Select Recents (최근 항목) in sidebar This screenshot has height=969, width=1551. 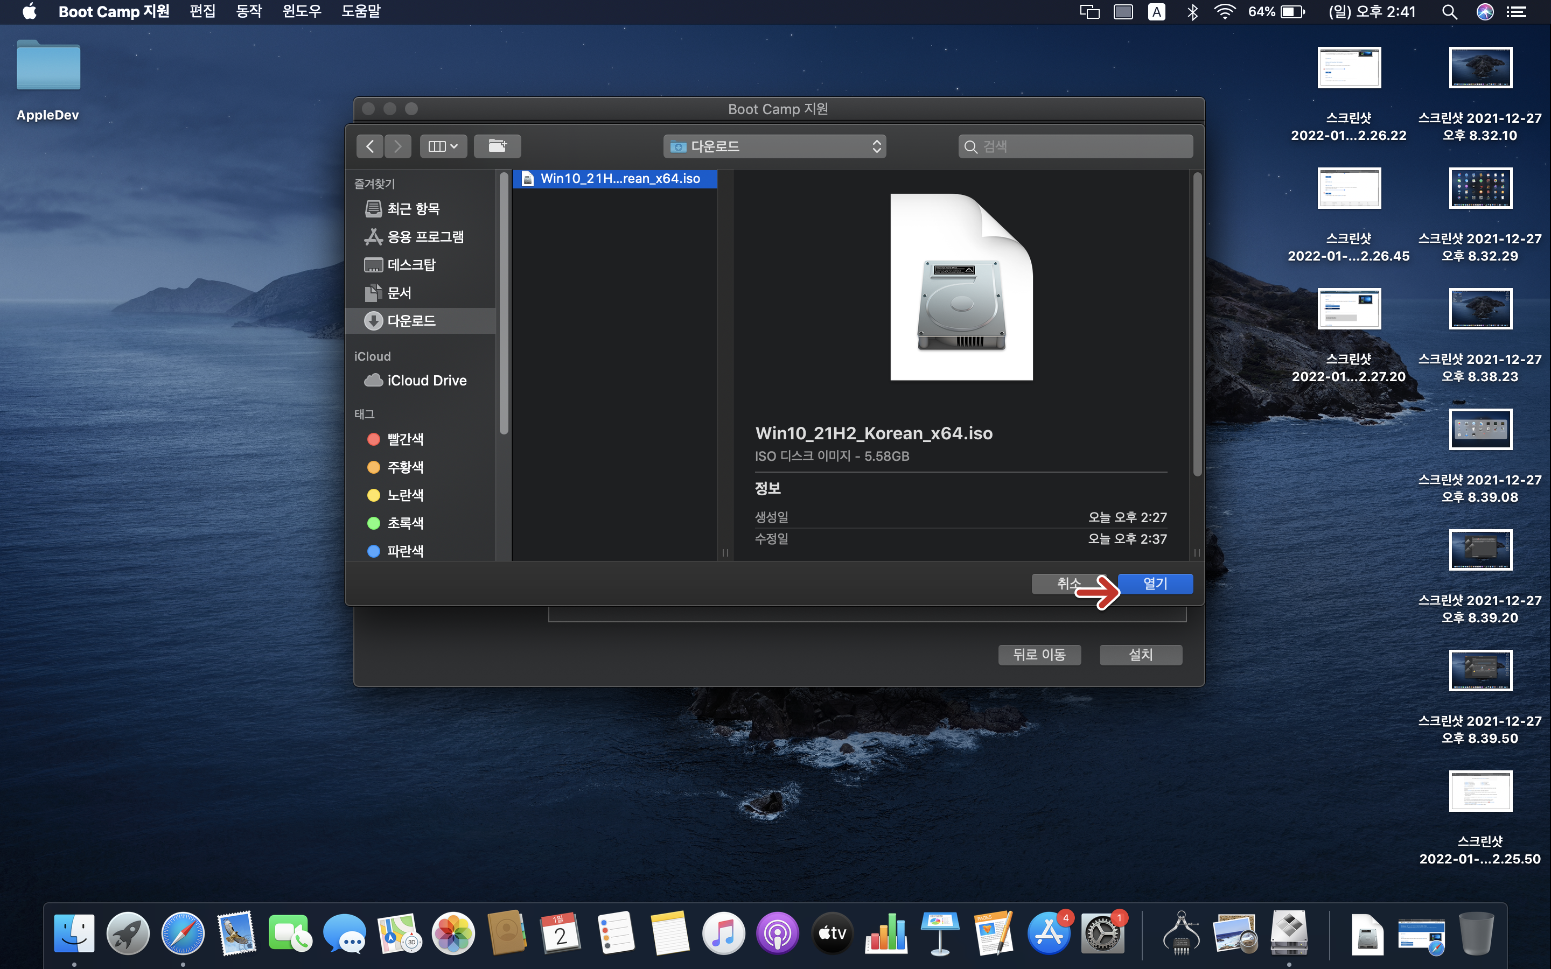[x=413, y=209]
